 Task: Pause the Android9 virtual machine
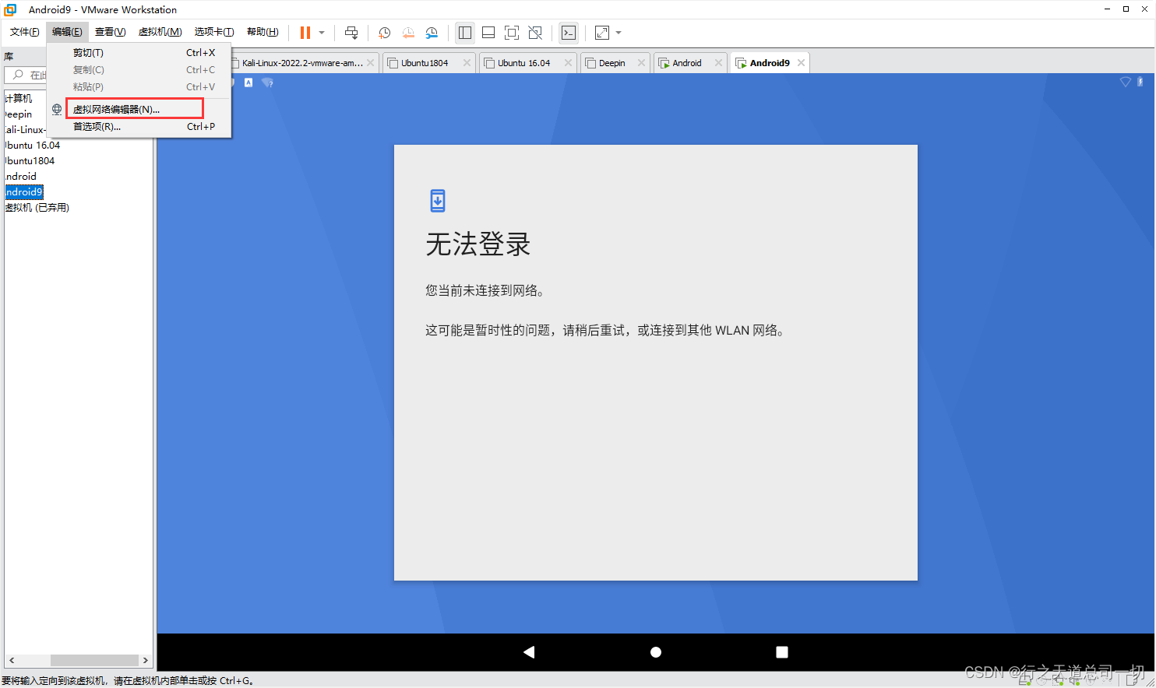coord(305,33)
